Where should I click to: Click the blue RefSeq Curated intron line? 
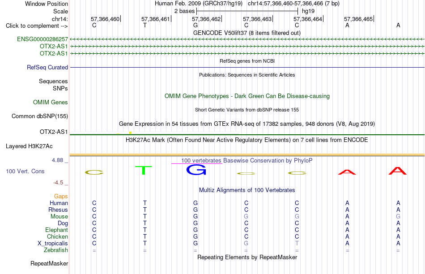(247, 67)
